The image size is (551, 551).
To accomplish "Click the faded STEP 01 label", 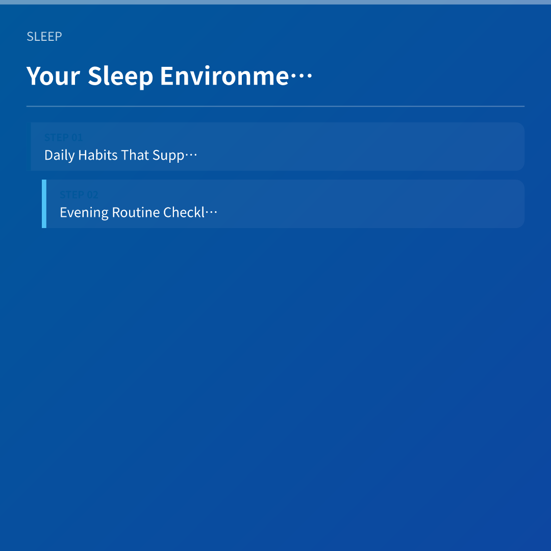I will click(x=64, y=137).
